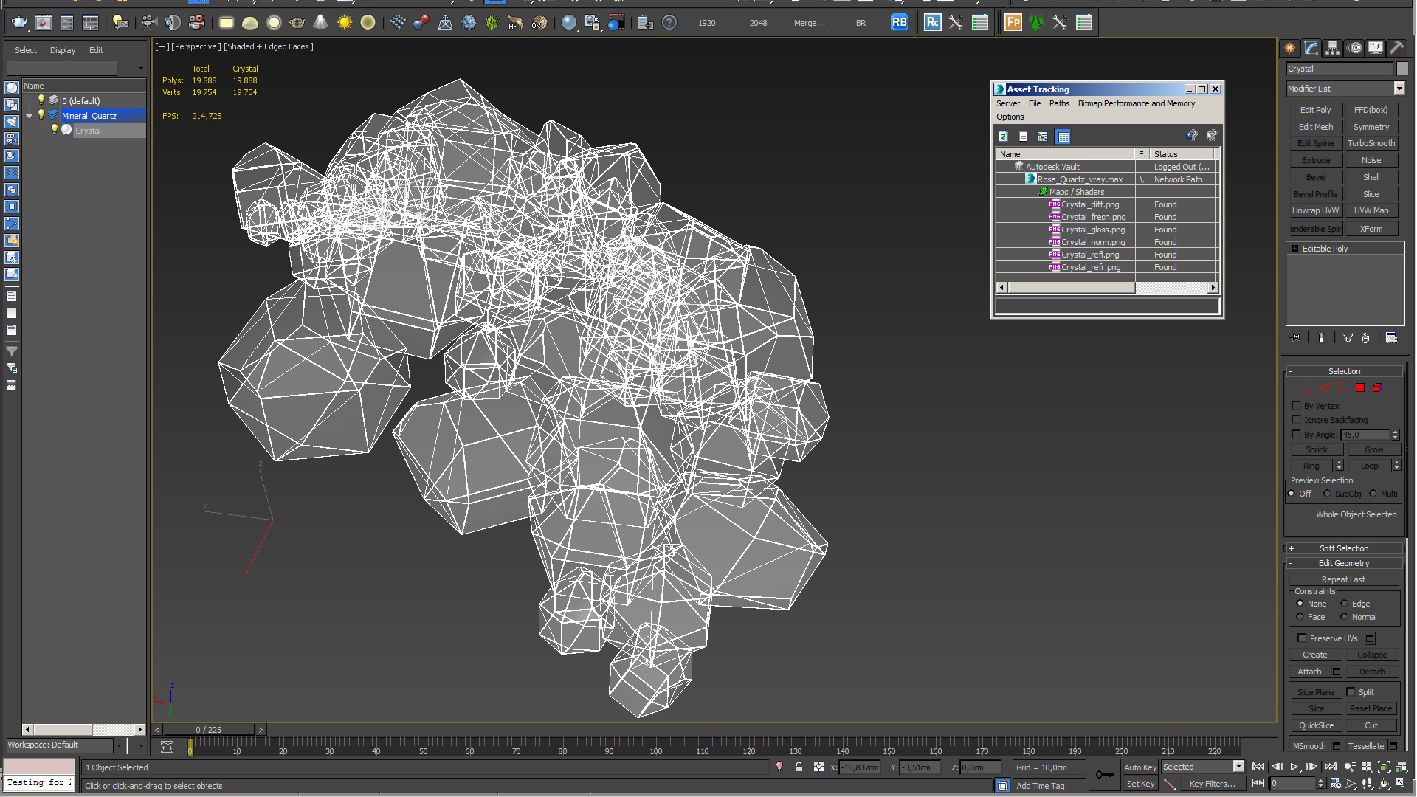Open the Paths menu in Asset Tracking
This screenshot has height=797, width=1417.
click(1059, 103)
